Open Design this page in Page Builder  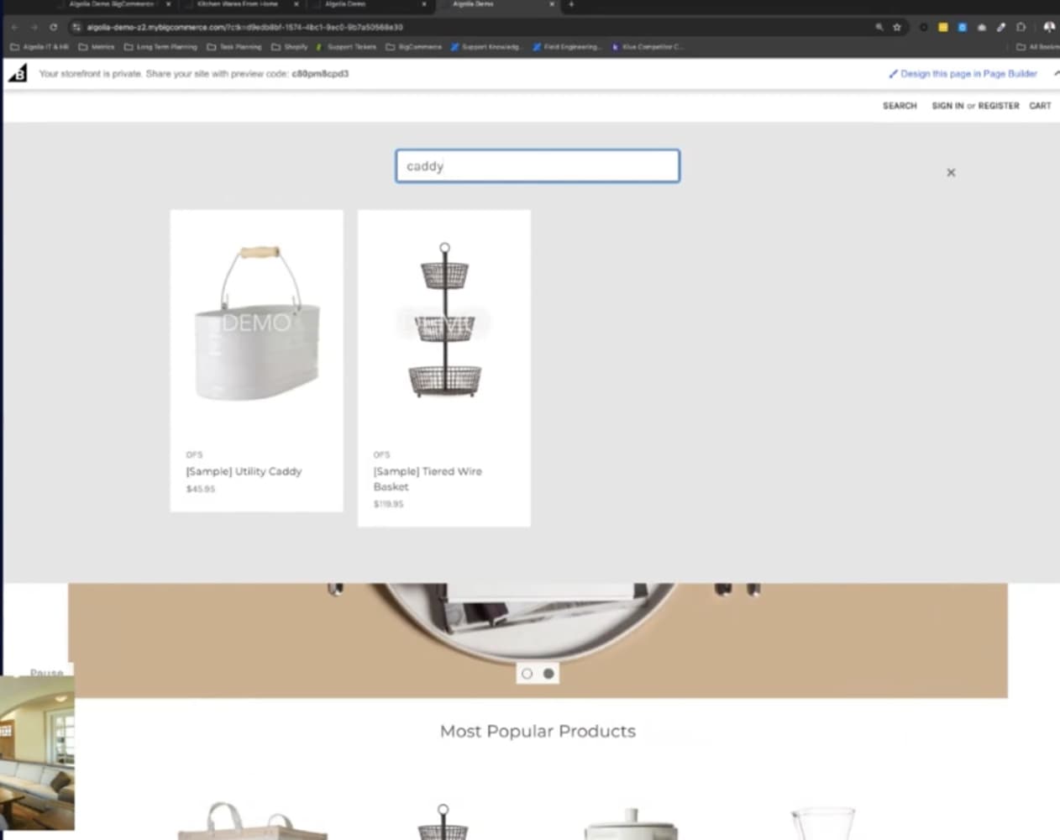[x=963, y=74]
